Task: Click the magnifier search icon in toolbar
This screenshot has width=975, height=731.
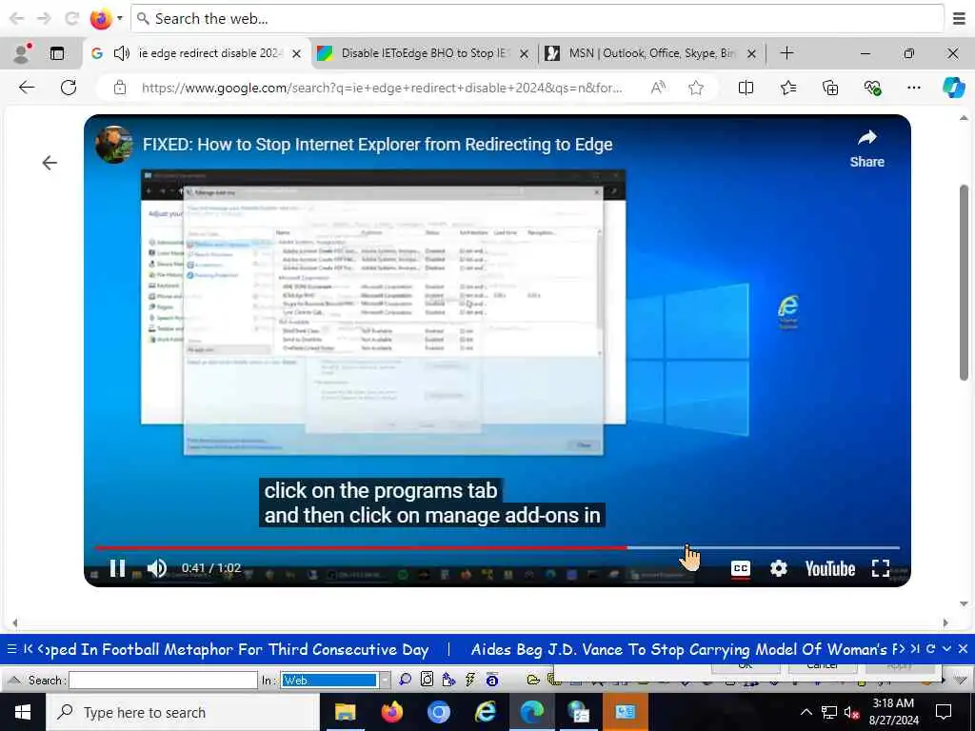Action: pos(405,680)
